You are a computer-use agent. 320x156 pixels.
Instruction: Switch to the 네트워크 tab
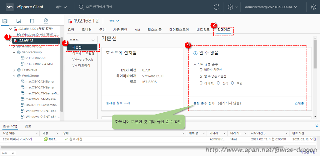pyautogui.click(x=203, y=30)
